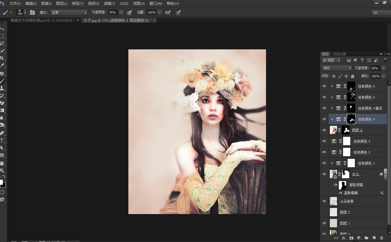
Task: Click the foreground color swatch
Action: (1, 182)
